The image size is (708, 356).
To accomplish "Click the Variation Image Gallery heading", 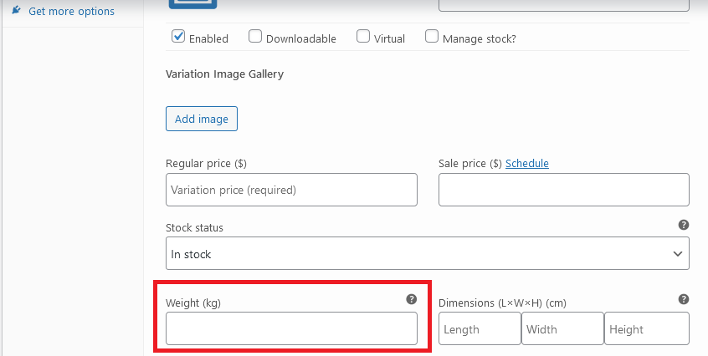I will [x=225, y=74].
